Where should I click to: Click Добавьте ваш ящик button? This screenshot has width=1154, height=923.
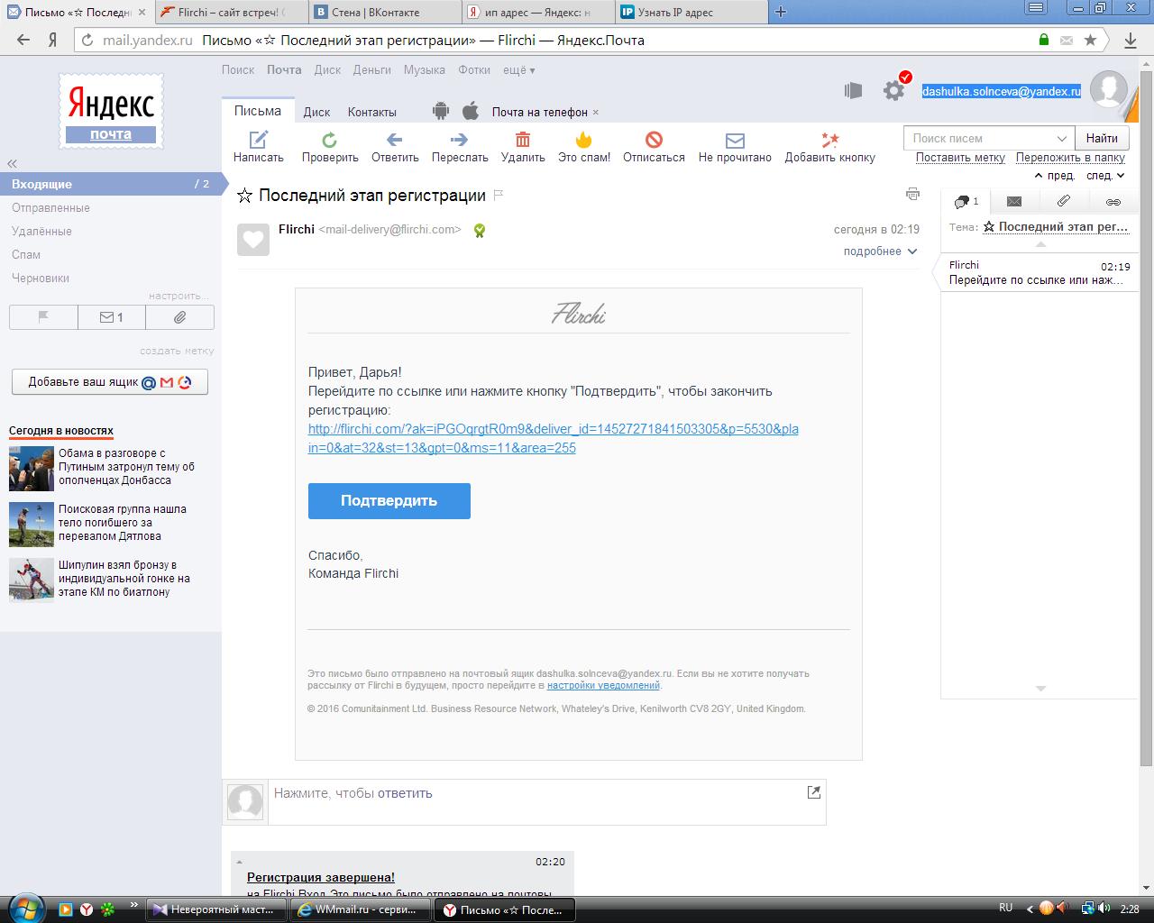pyautogui.click(x=110, y=381)
